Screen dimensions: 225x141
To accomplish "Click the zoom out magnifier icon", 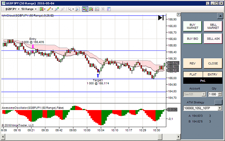I will point(63,9).
